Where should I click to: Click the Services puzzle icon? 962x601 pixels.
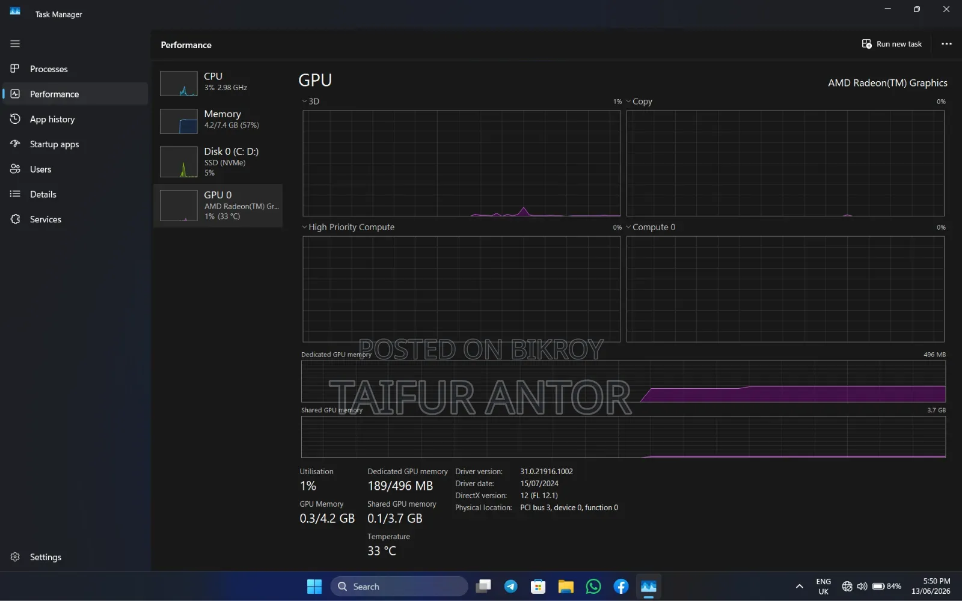15,219
